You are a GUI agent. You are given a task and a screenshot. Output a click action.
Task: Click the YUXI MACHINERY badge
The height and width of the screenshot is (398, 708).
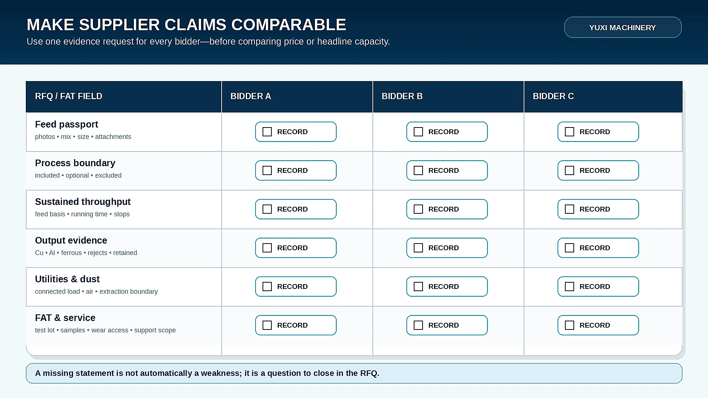tap(623, 27)
